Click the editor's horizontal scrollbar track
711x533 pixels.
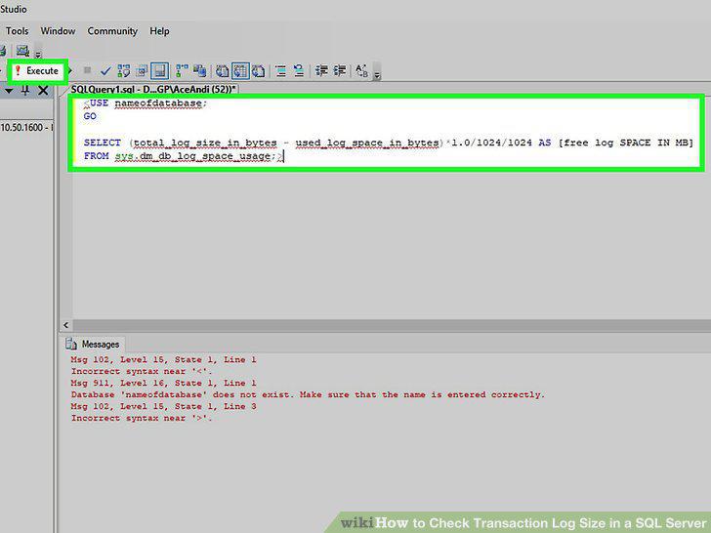(x=392, y=325)
